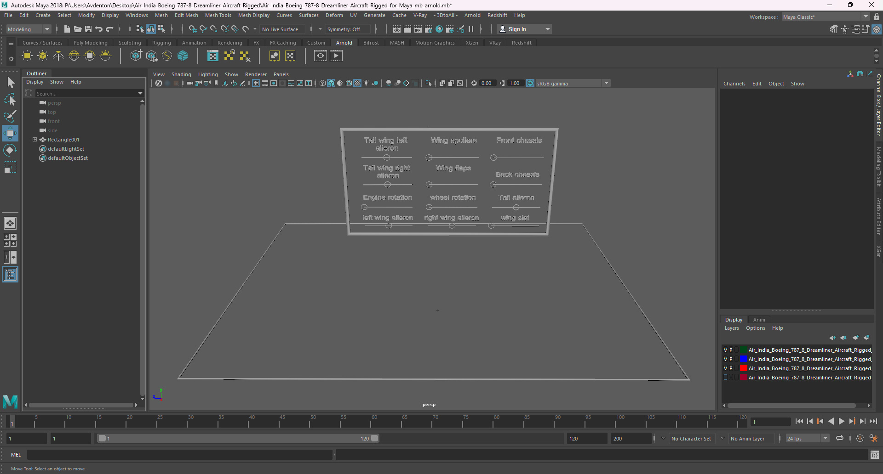Toggle Snap to curves magnet icon
This screenshot has width=883, height=474.
pos(203,29)
